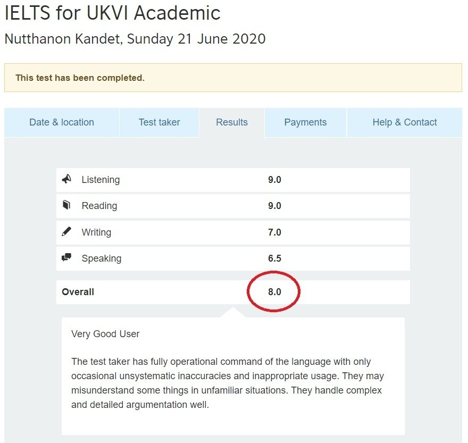
Task: Open the Payments tab
Action: pyautogui.click(x=305, y=122)
